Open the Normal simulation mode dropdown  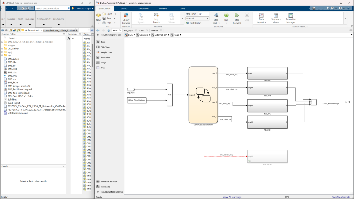click(x=197, y=19)
